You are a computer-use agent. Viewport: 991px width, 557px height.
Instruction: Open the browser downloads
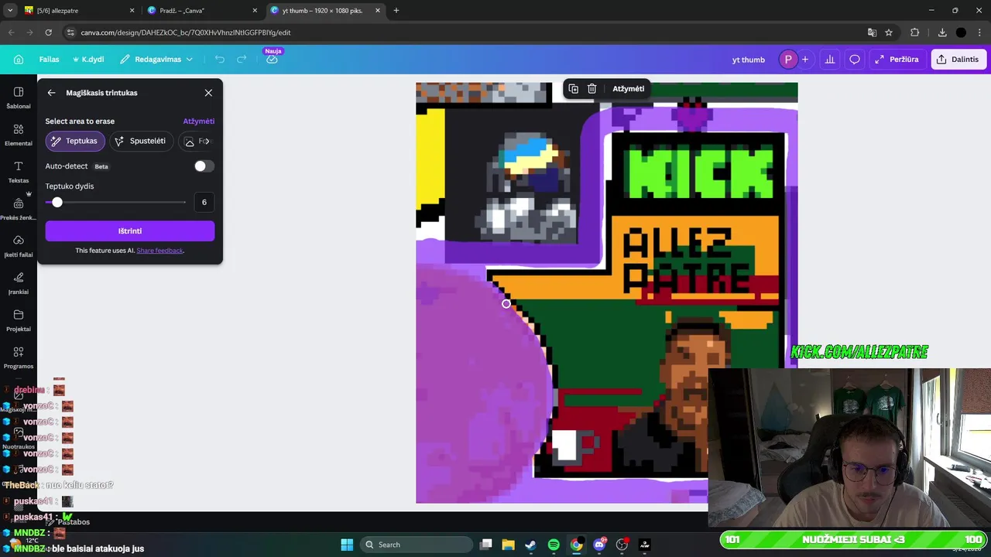(x=942, y=32)
